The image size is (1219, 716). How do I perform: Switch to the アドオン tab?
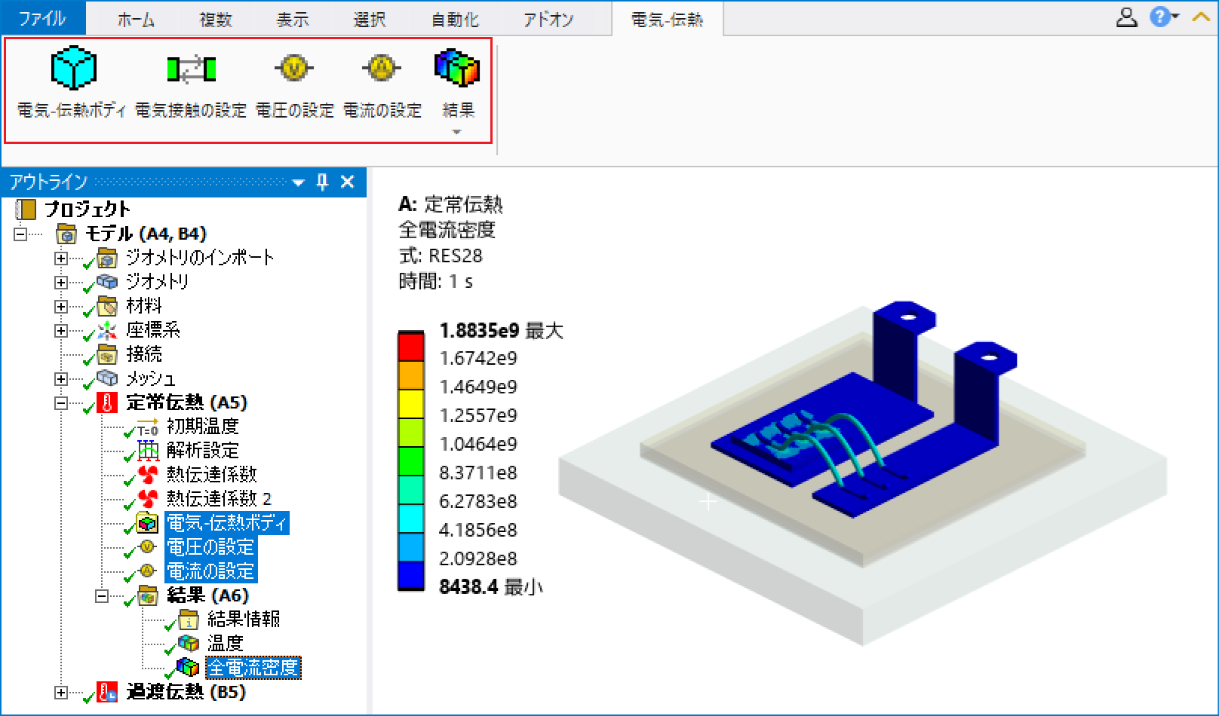point(548,20)
